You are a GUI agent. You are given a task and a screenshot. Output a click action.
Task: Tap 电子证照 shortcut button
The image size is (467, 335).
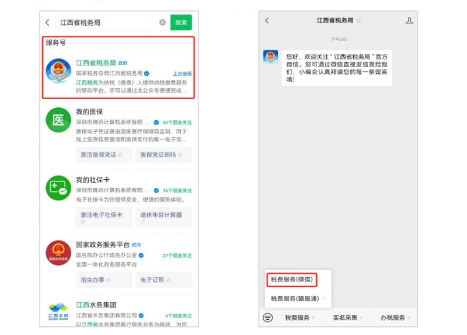[x=163, y=280]
